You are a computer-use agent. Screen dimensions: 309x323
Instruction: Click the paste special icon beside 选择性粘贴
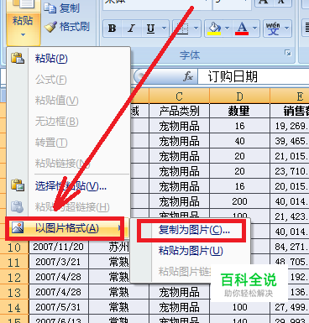pyautogui.click(x=18, y=185)
